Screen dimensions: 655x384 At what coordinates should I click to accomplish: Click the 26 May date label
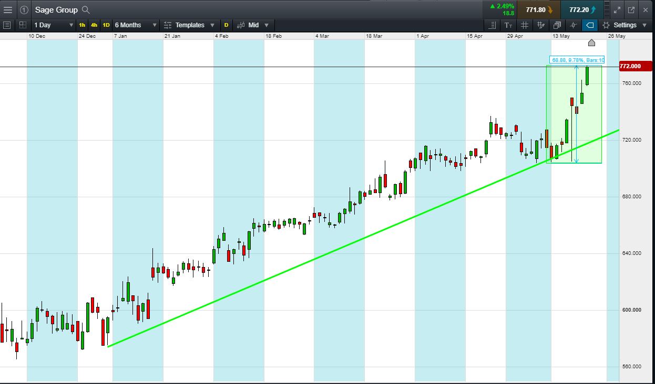[x=617, y=36]
